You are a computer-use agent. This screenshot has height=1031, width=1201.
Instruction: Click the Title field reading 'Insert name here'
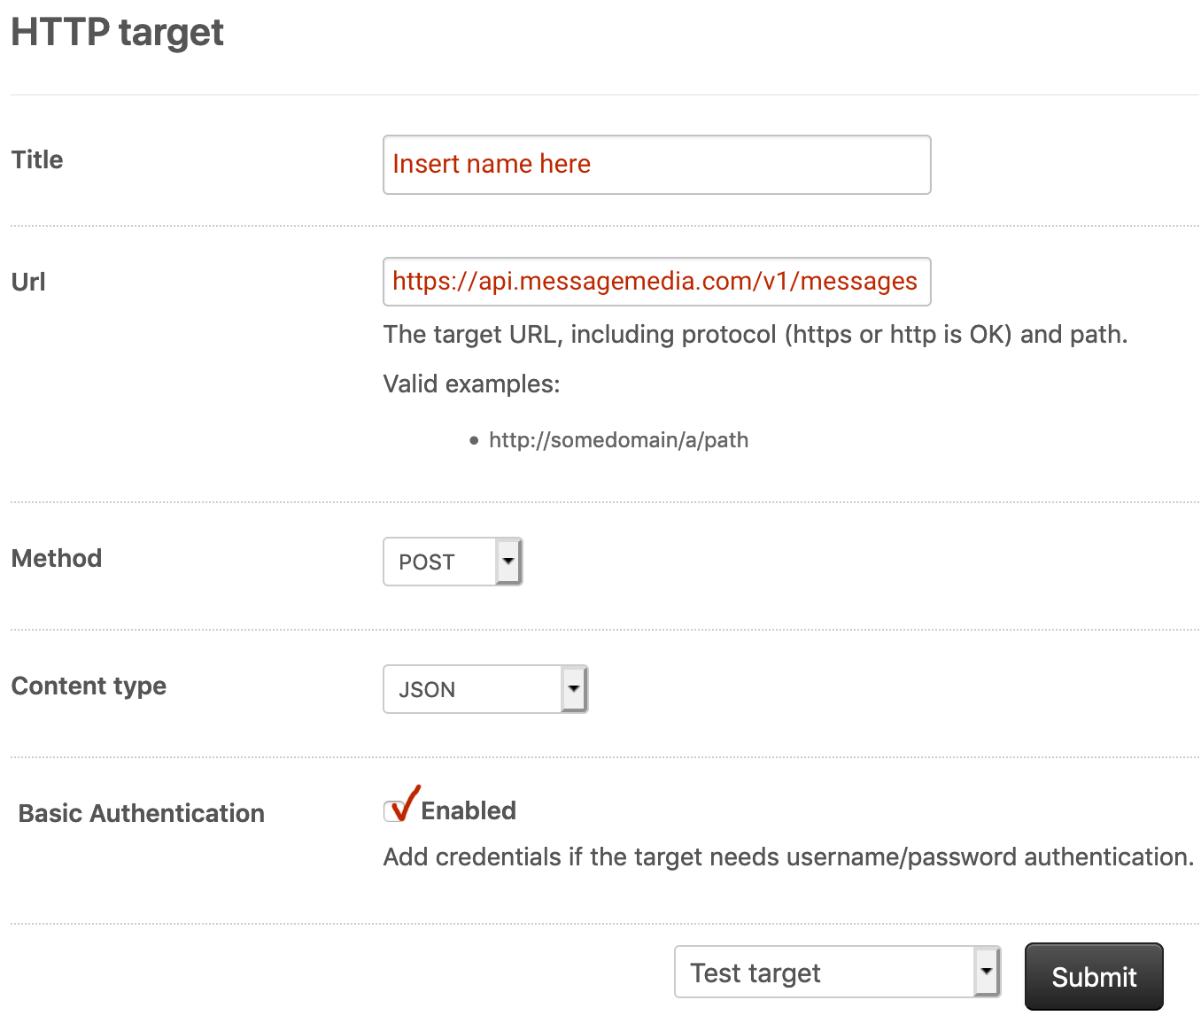point(656,164)
